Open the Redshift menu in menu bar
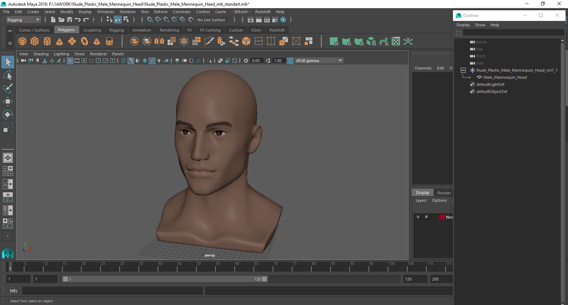Viewport: 568px width, 305px height. (x=263, y=12)
